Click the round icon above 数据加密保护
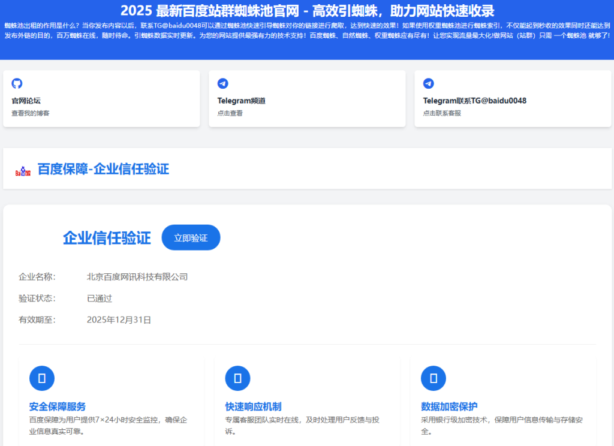 434,378
